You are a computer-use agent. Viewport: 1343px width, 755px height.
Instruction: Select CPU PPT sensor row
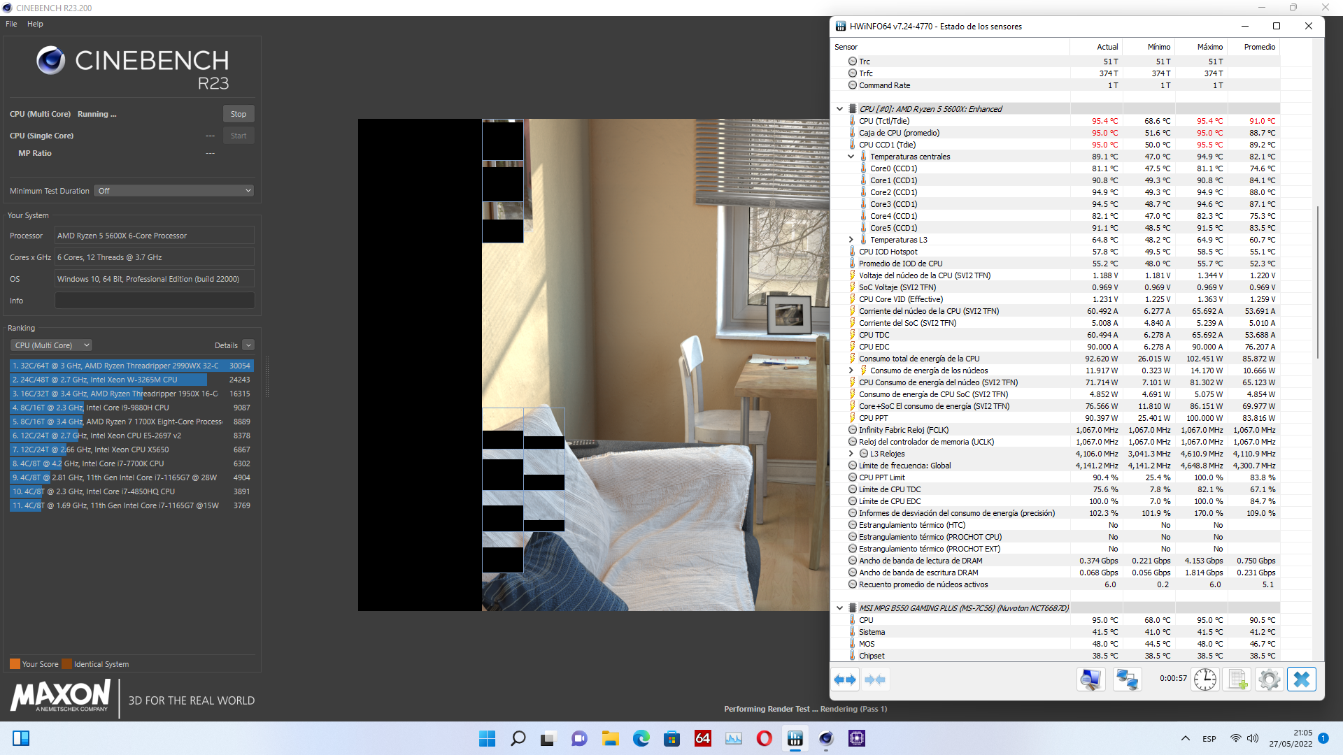point(1056,418)
